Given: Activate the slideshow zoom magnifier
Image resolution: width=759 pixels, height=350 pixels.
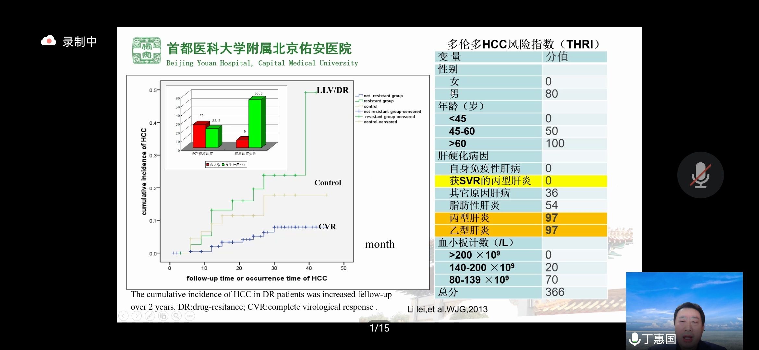Looking at the screenshot, I should pos(176,316).
